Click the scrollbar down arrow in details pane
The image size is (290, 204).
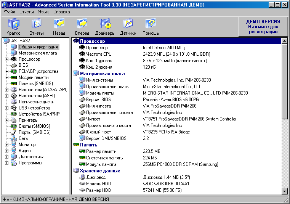(284, 191)
